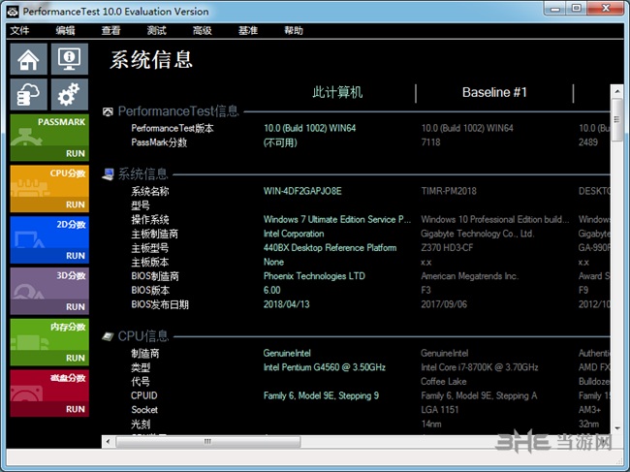This screenshot has width=630, height=472.
Task: Run the 内存分数 memory test tile
Action: pos(49,342)
